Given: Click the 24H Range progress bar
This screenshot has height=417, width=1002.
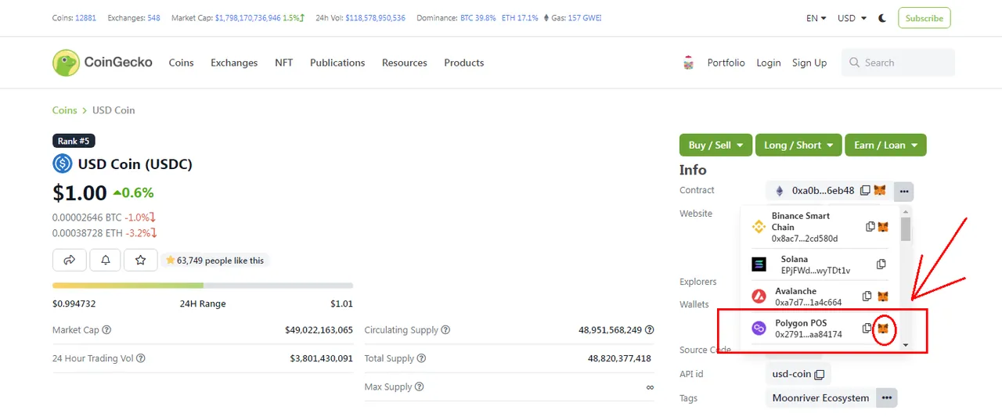Looking at the screenshot, I should click(203, 286).
